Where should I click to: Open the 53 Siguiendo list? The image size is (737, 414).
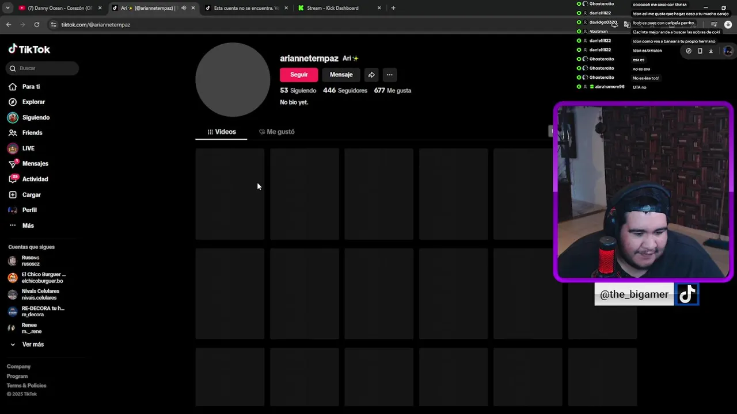pos(298,90)
